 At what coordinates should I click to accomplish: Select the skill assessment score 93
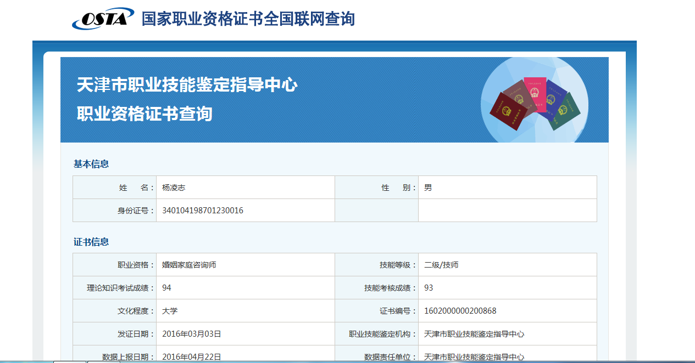pyautogui.click(x=429, y=288)
